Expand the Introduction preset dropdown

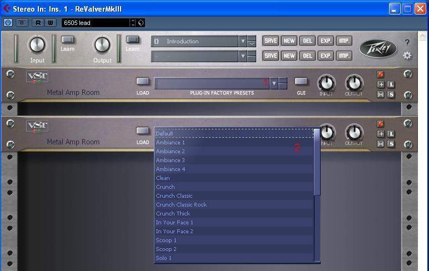[242, 41]
